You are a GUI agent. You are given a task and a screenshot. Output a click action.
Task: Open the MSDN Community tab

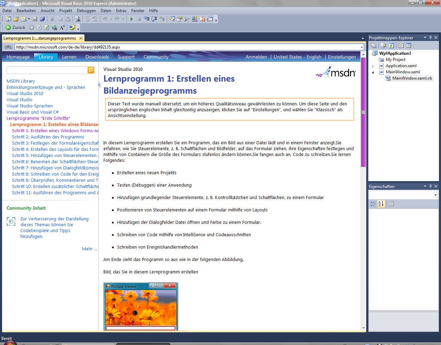[156, 57]
